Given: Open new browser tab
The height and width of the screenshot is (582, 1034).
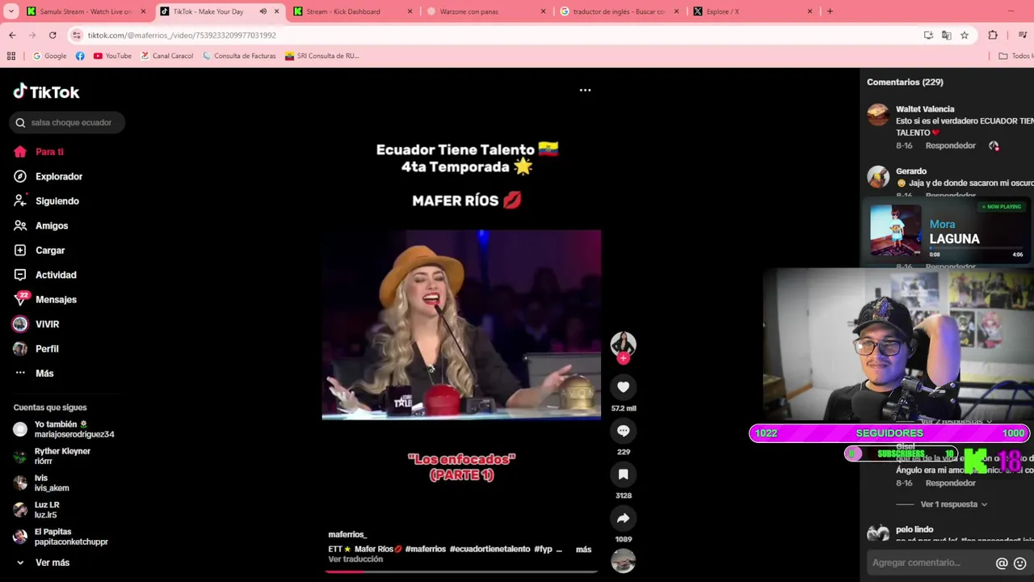Looking at the screenshot, I should [x=830, y=11].
